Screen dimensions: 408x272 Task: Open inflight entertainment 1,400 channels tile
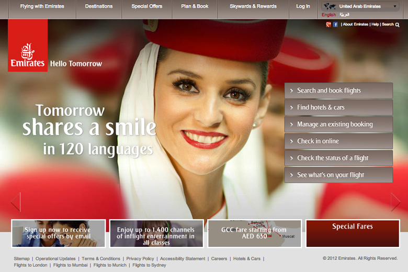click(x=156, y=233)
